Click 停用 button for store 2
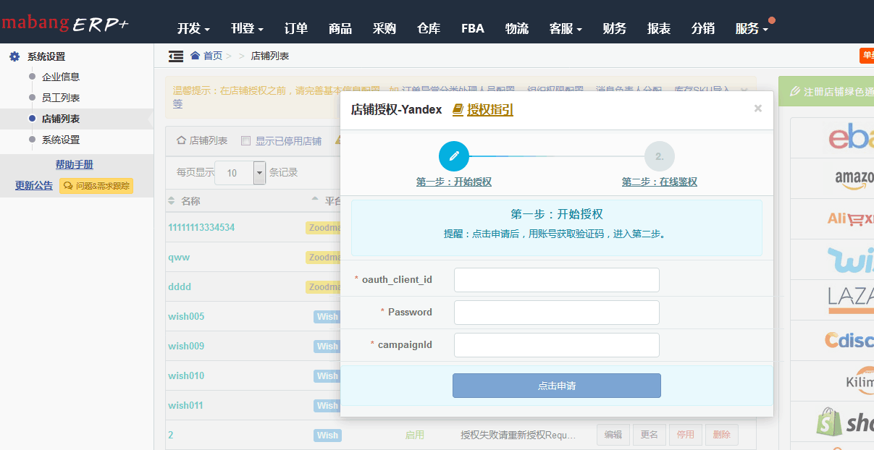The image size is (874, 450). pyautogui.click(x=686, y=435)
